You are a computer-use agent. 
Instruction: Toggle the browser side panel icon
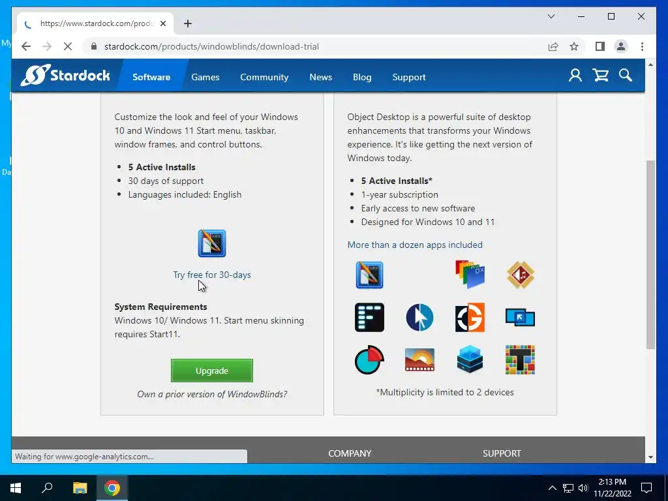pos(600,46)
